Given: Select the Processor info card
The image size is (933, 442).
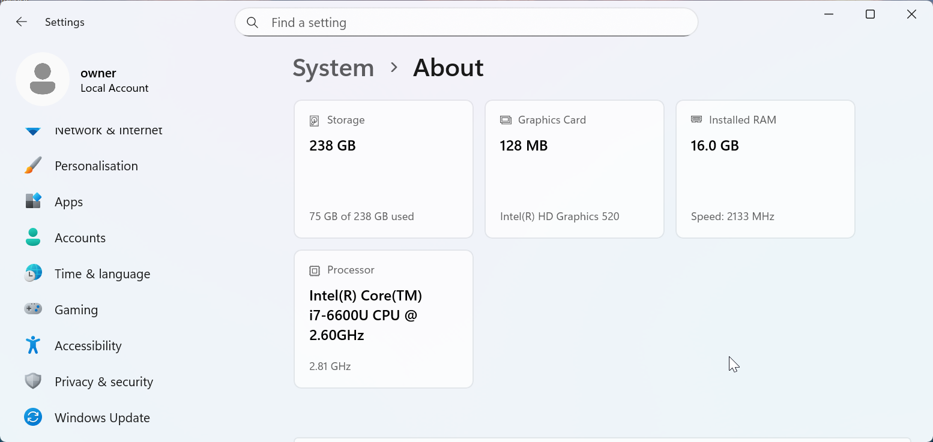Looking at the screenshot, I should coord(384,319).
